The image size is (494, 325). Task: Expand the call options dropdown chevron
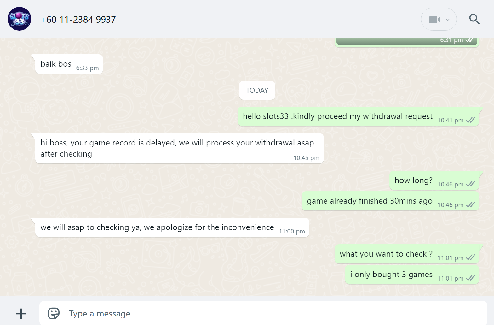[x=448, y=20]
